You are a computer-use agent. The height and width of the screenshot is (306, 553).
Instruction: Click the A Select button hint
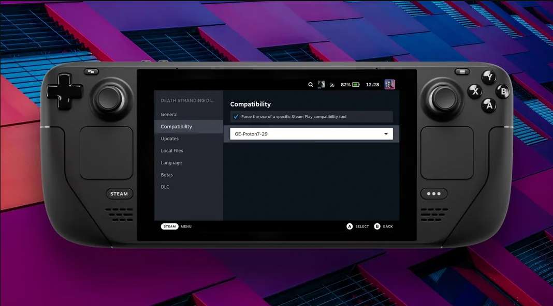[x=358, y=226]
